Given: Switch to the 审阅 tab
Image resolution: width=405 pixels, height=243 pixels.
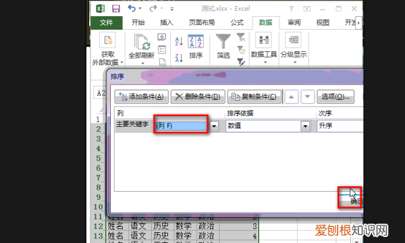Looking at the screenshot, I should [x=294, y=23].
